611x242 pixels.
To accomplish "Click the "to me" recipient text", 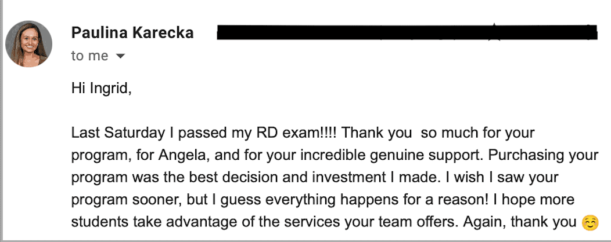I will [89, 56].
